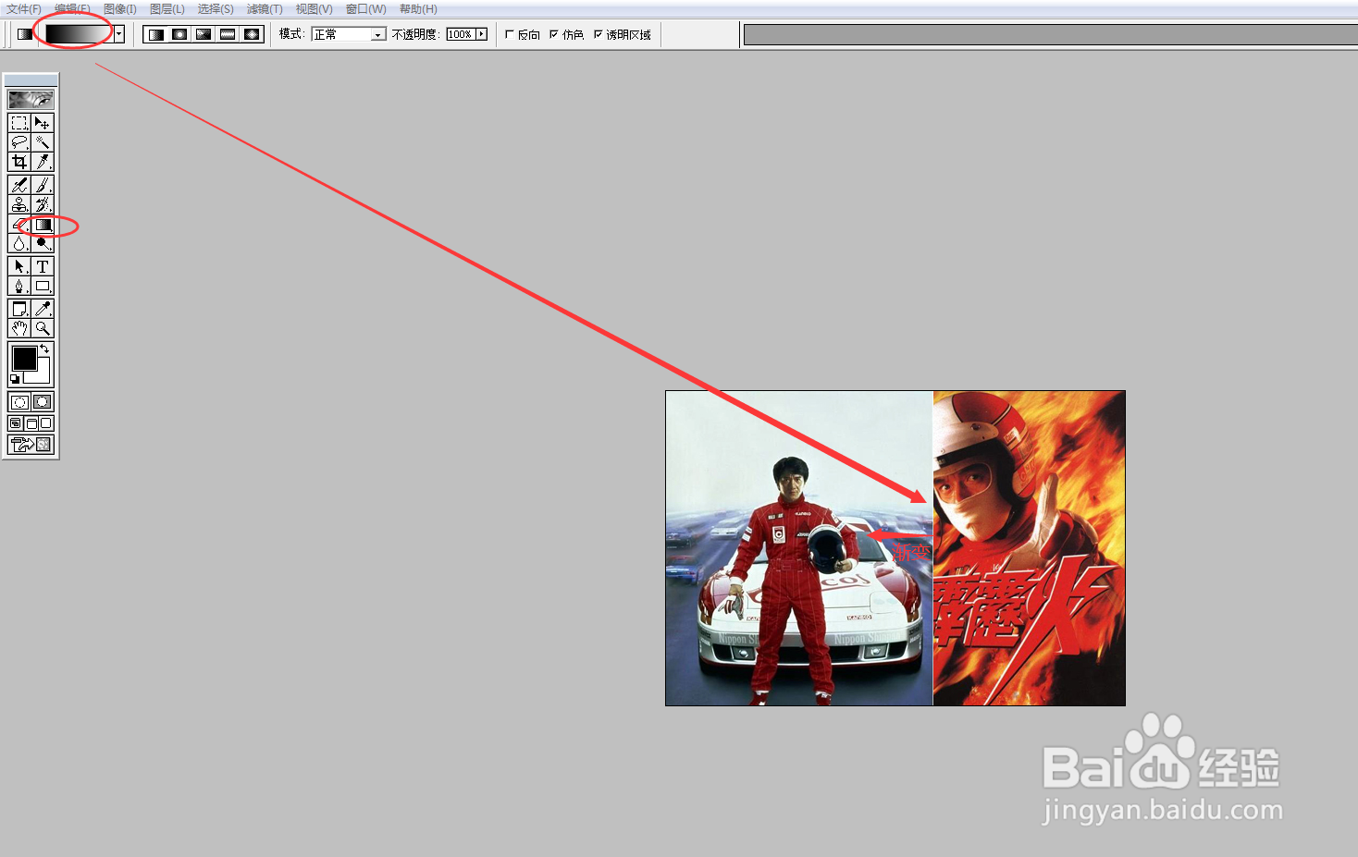
Task: Select the Dodge/Burn tool
Action: point(43,244)
